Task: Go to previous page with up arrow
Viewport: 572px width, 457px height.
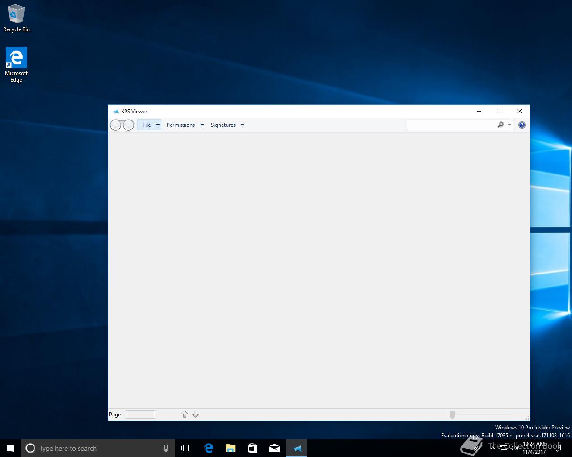Action: (185, 414)
